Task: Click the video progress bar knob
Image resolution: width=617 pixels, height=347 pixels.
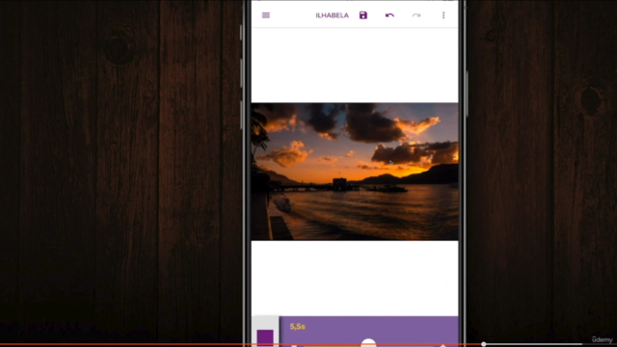Action: (x=484, y=344)
